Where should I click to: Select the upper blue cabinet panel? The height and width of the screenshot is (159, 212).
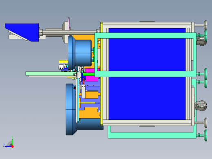click(147, 55)
